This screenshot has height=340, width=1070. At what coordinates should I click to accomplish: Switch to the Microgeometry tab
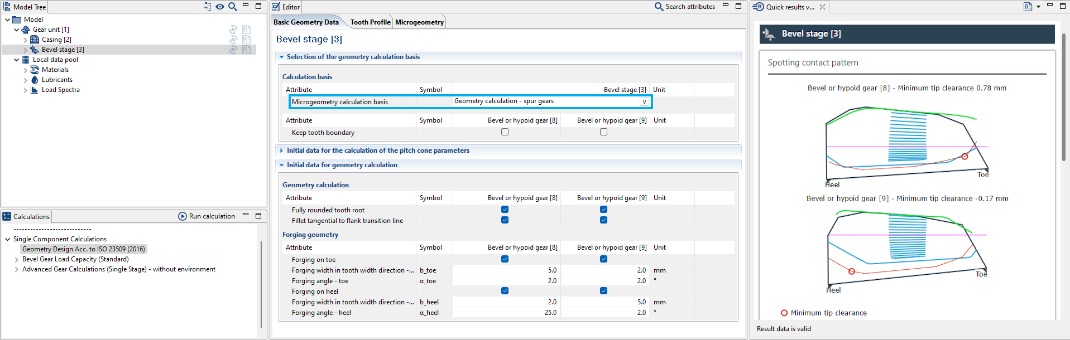[x=419, y=22]
